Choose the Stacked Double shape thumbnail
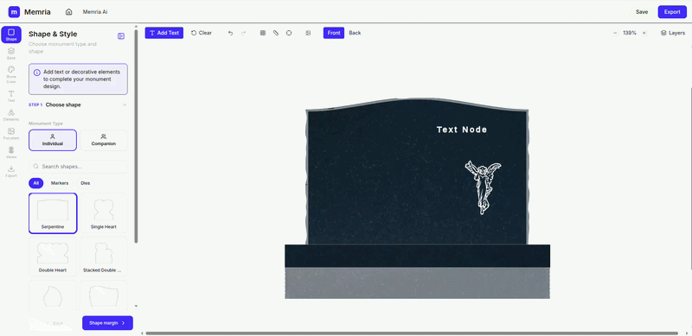The height and width of the screenshot is (336, 692). tap(104, 257)
